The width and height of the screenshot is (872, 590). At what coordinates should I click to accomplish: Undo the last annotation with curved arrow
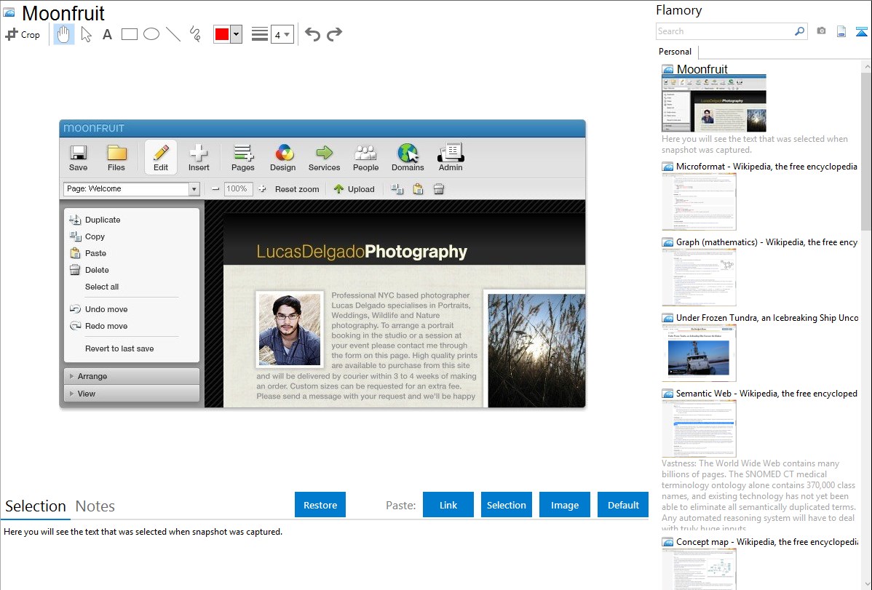pos(312,34)
